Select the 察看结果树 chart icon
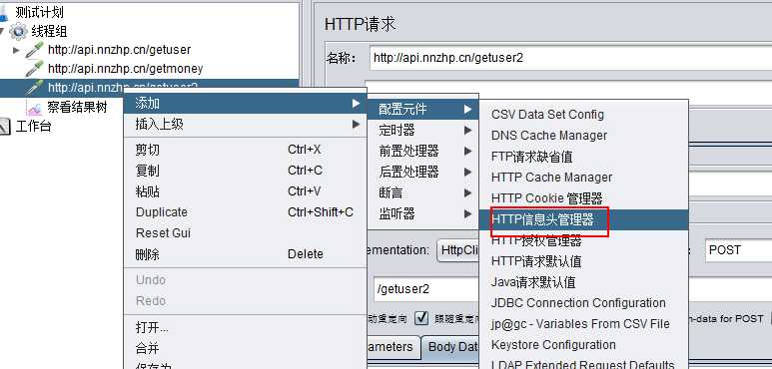The image size is (772, 369). click(35, 107)
